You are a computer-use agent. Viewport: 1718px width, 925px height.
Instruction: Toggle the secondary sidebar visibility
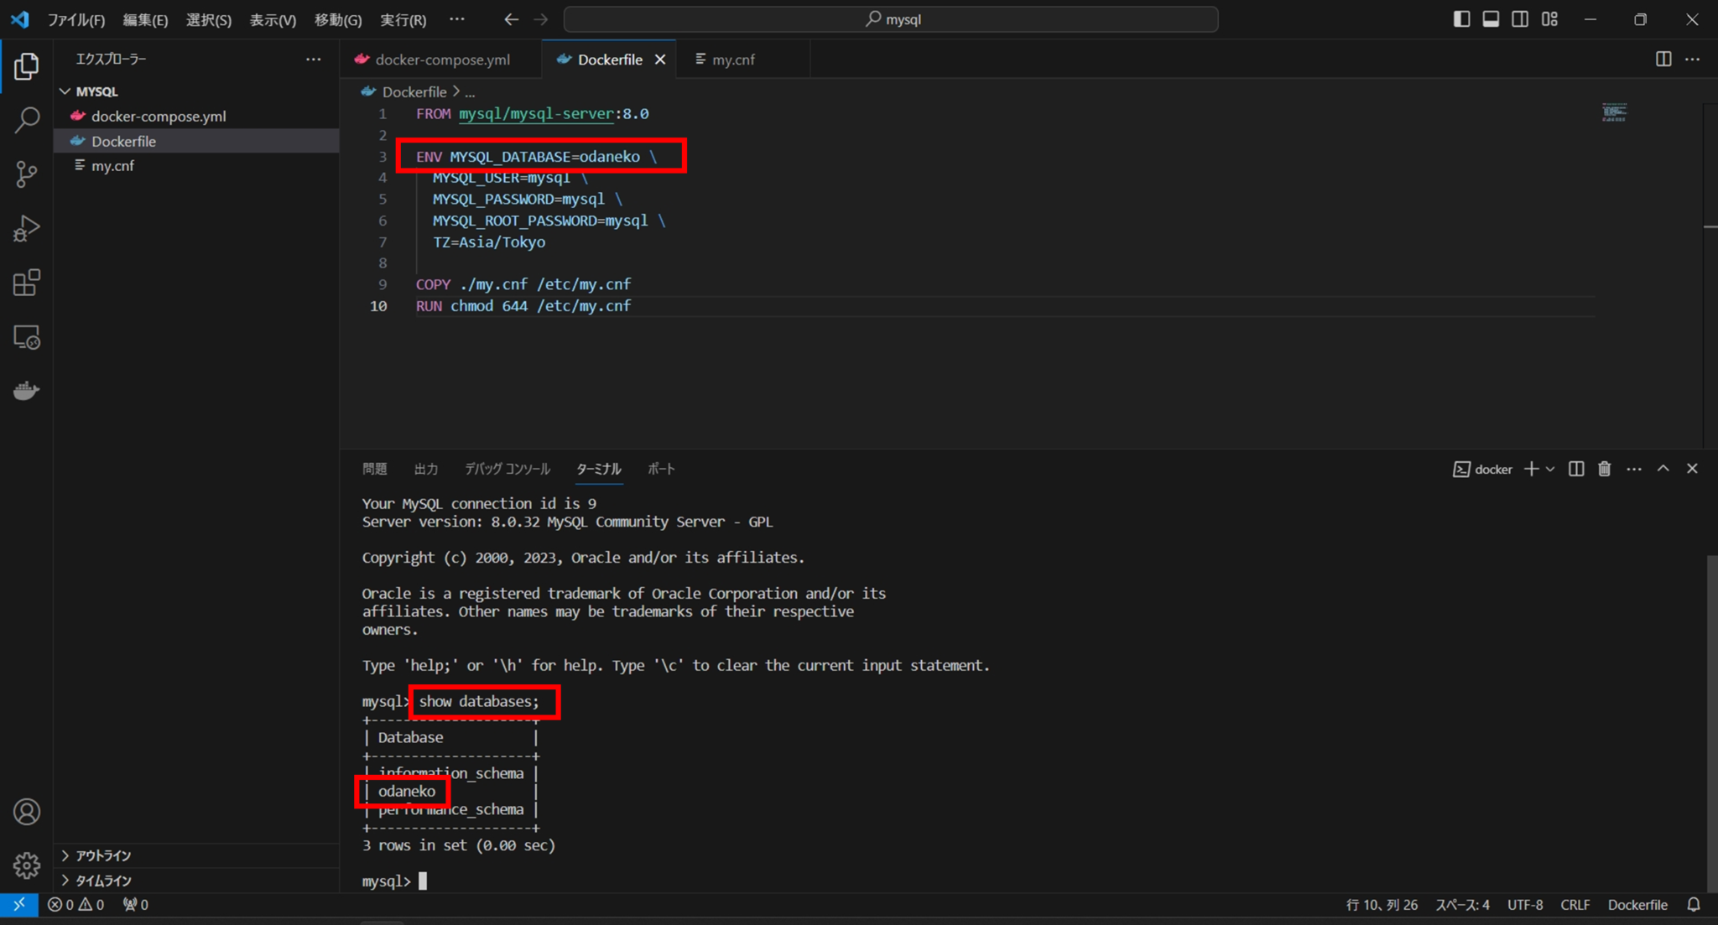pyautogui.click(x=1520, y=18)
